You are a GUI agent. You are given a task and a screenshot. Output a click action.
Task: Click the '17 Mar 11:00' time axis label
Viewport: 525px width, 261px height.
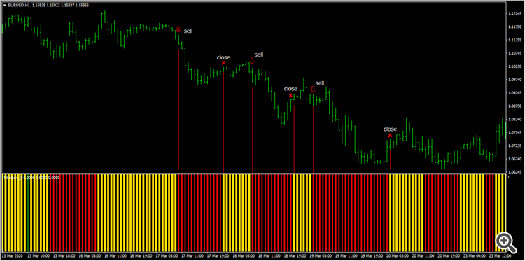pos(192,255)
